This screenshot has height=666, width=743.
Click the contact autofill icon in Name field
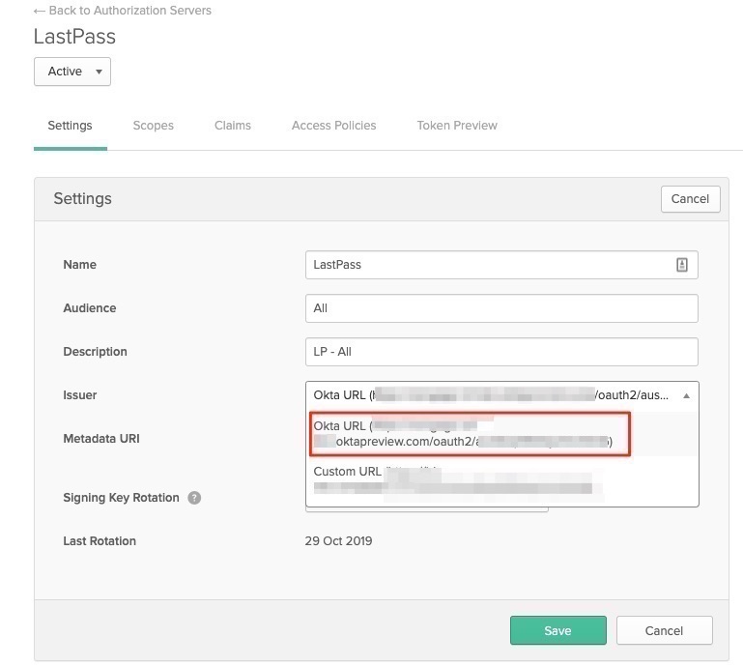(x=681, y=265)
